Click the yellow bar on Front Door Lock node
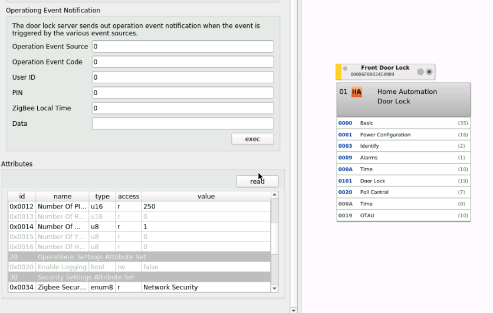This screenshot has height=313, width=493. pyautogui.click(x=338, y=72)
